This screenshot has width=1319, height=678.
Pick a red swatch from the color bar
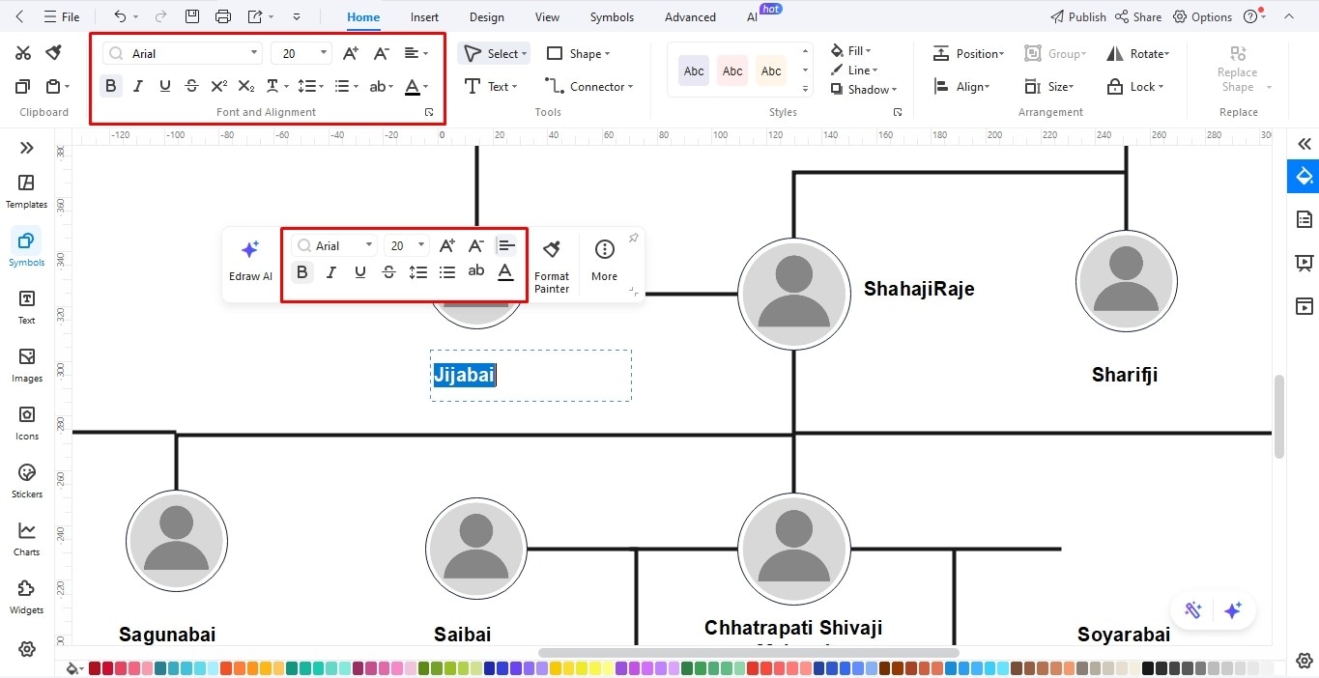point(93,667)
